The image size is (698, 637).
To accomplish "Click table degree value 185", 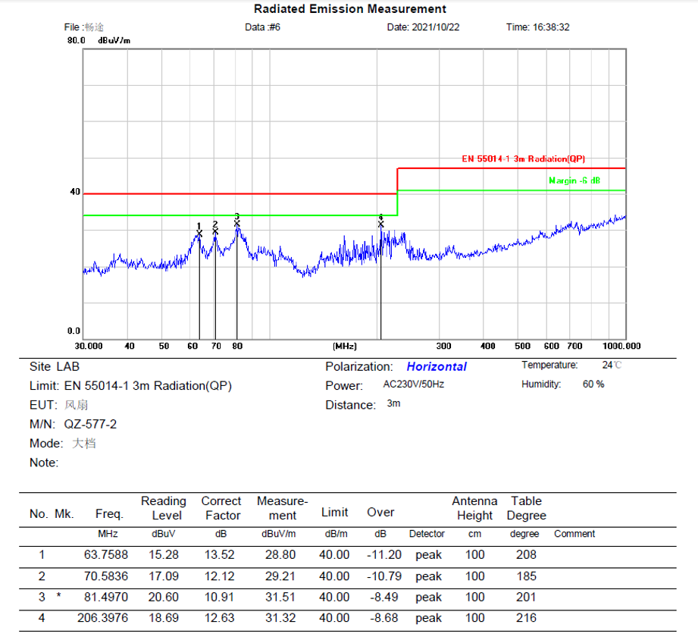I will 526,576.
